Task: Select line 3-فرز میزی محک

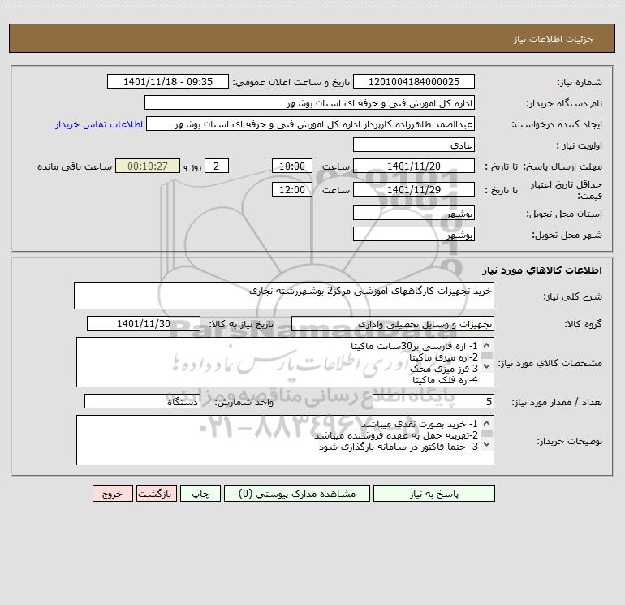Action: [x=444, y=369]
